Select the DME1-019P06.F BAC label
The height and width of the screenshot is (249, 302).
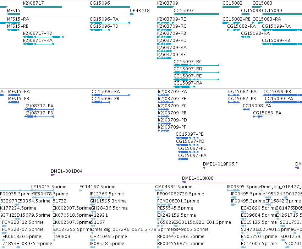[220, 164]
